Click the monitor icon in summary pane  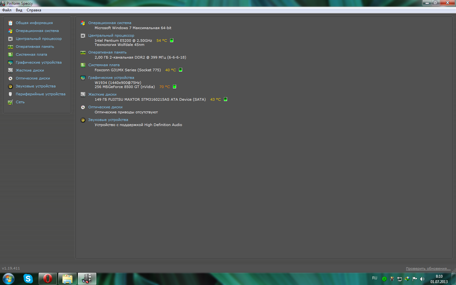coord(83,78)
